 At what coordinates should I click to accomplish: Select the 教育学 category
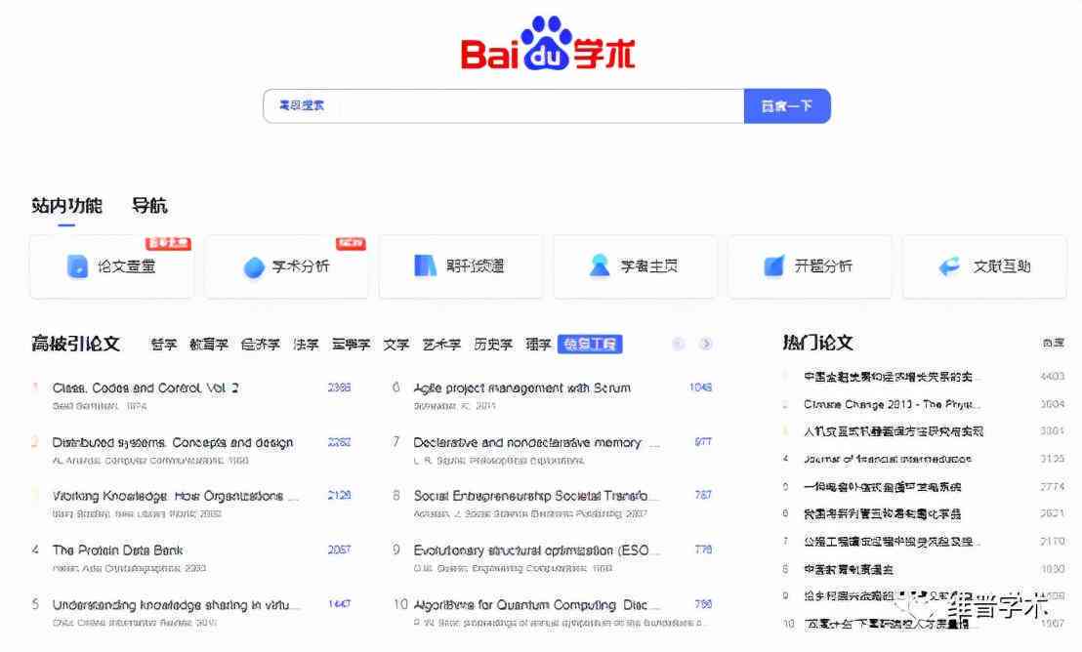tap(209, 344)
